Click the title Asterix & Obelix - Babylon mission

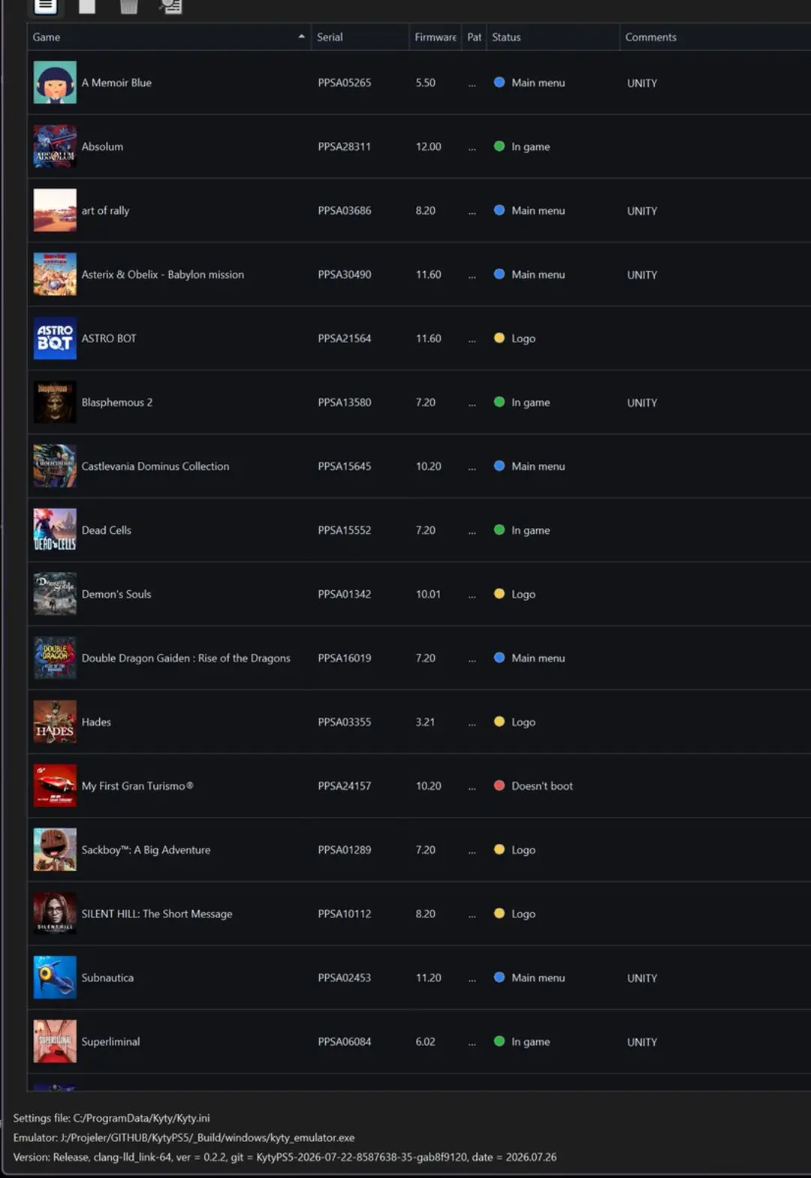pos(163,274)
